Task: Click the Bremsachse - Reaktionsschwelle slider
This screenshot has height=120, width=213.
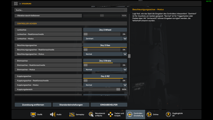Action: pyautogui.click(x=102, y=65)
